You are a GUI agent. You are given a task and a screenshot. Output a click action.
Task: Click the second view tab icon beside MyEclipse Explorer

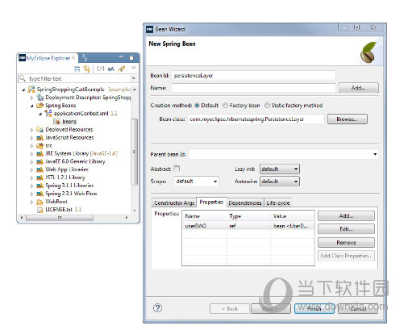(85, 57)
